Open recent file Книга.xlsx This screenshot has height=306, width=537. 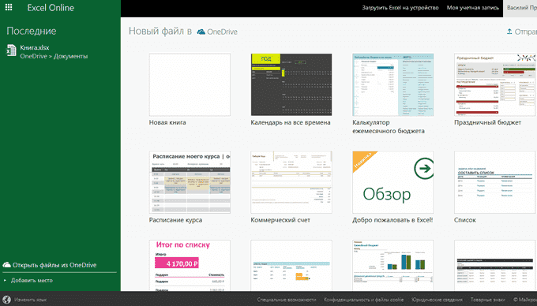coord(34,47)
